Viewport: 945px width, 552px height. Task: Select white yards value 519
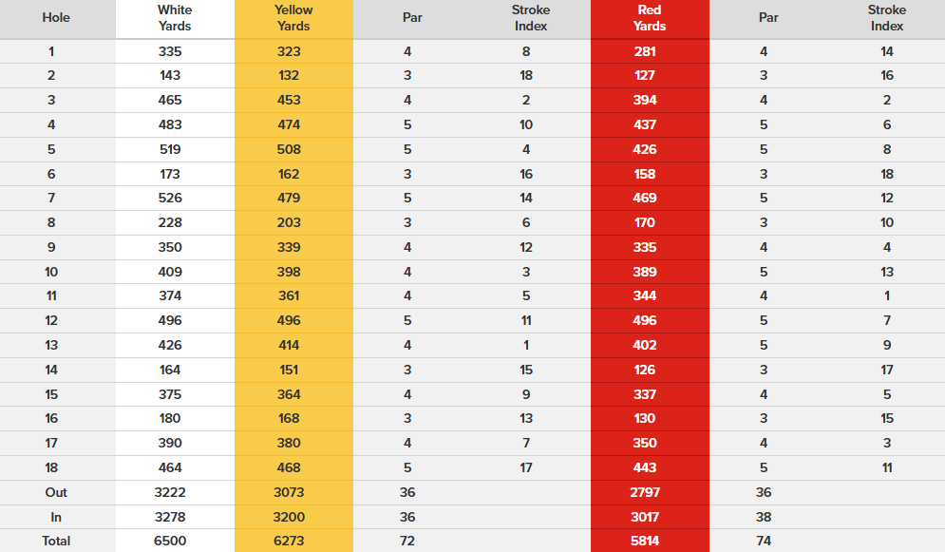170,150
